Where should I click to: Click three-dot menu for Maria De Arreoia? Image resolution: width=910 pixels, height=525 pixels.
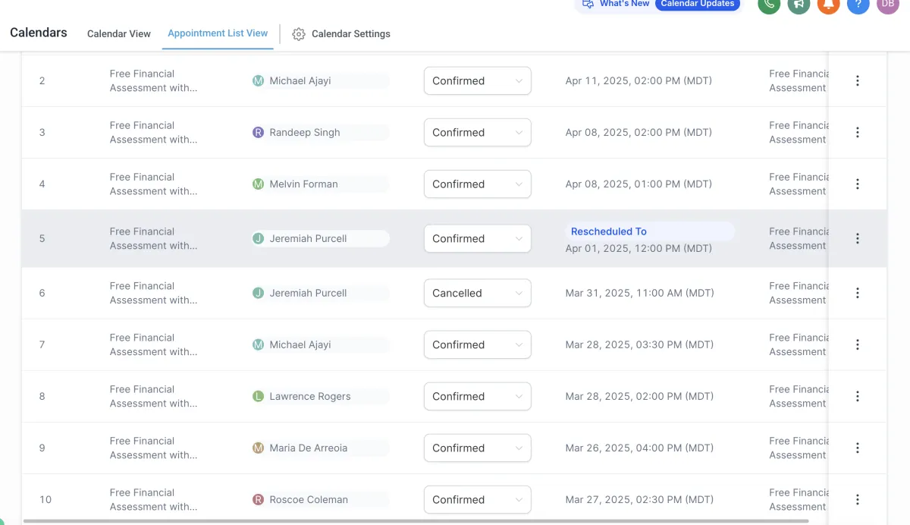point(858,448)
